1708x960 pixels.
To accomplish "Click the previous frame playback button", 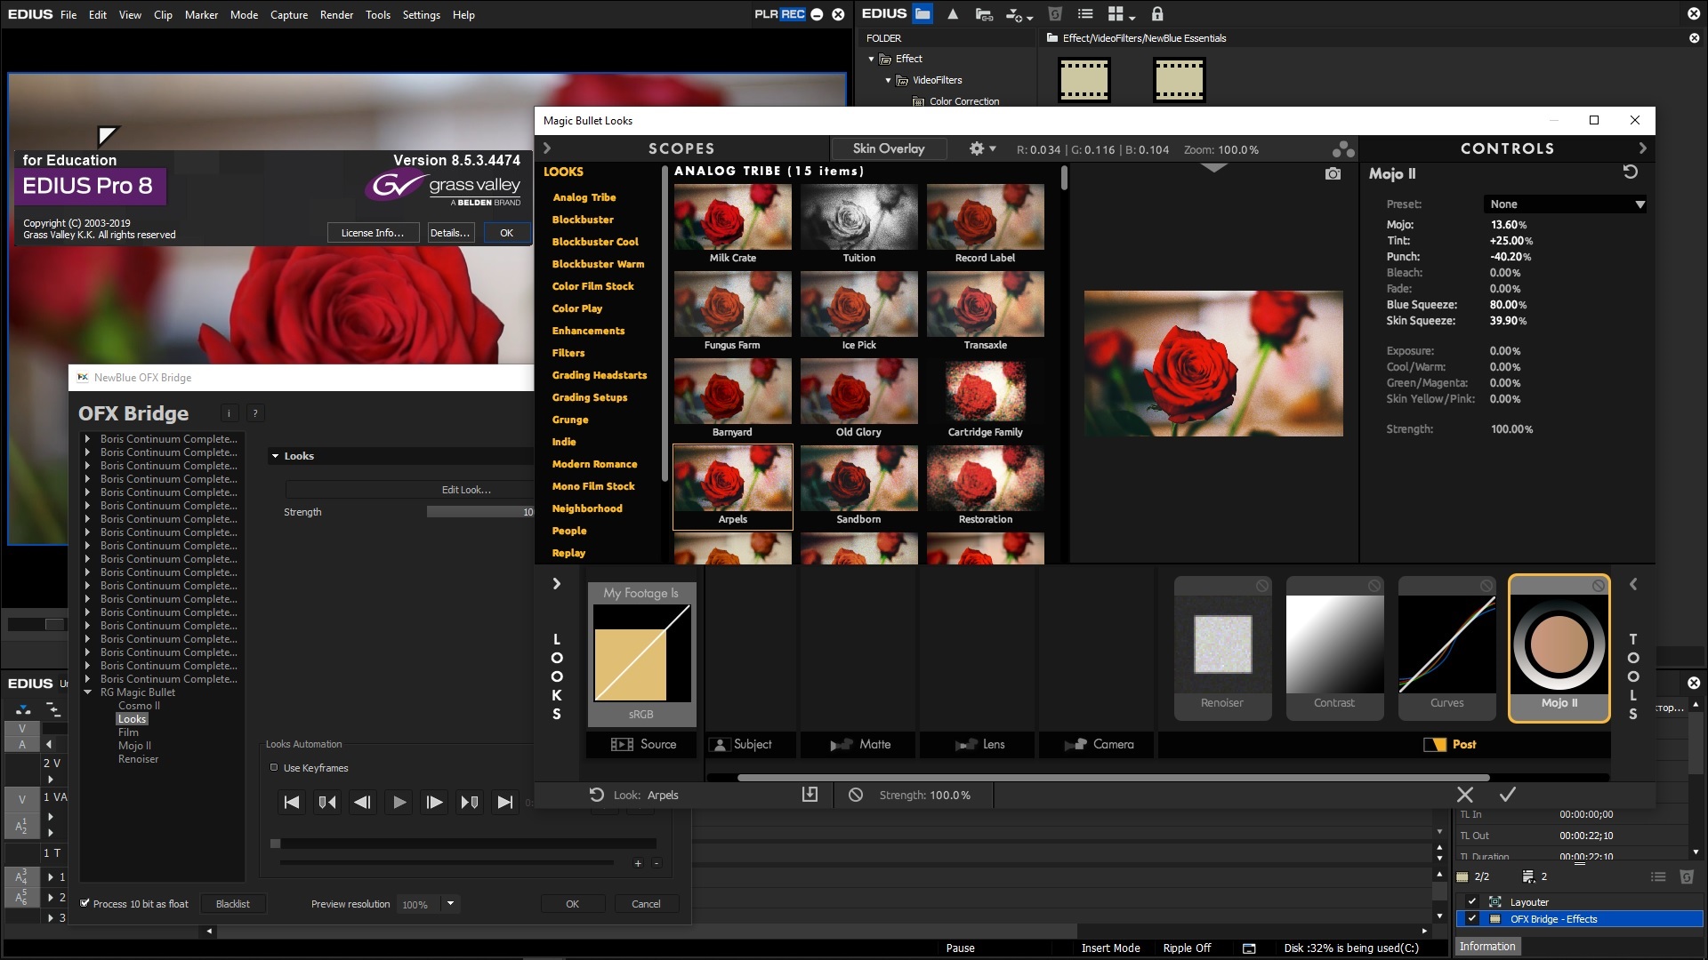I will [x=362, y=802].
